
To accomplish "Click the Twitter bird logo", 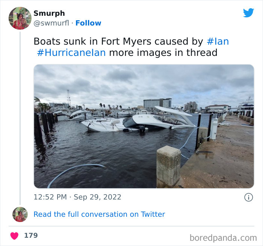I will (248, 13).
